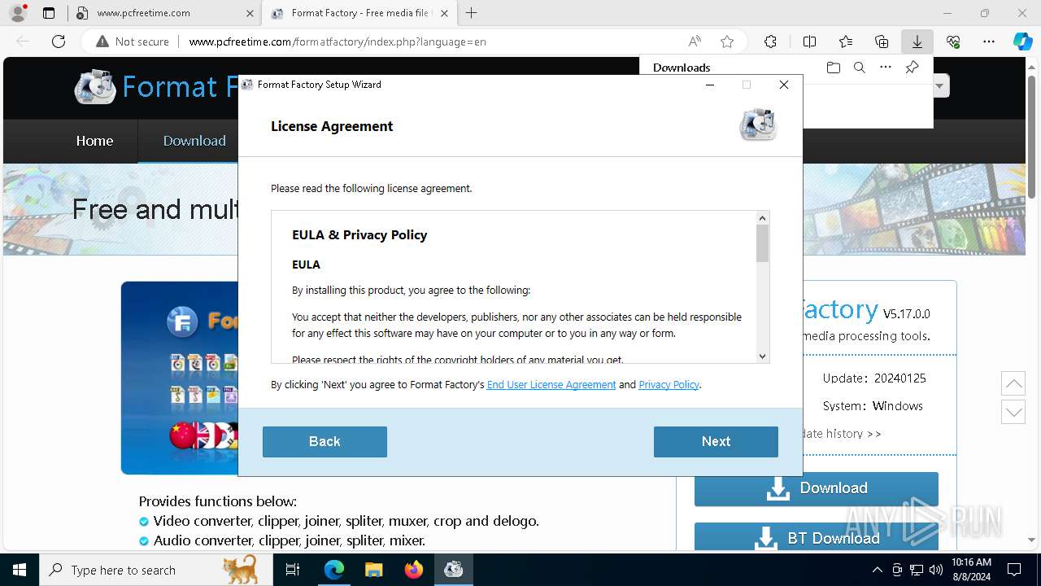Open Download menu on website

point(194,141)
